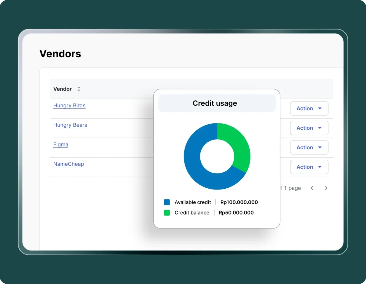This screenshot has width=366, height=284.
Task: Click the Vendor column sort icon
Action: click(x=79, y=89)
